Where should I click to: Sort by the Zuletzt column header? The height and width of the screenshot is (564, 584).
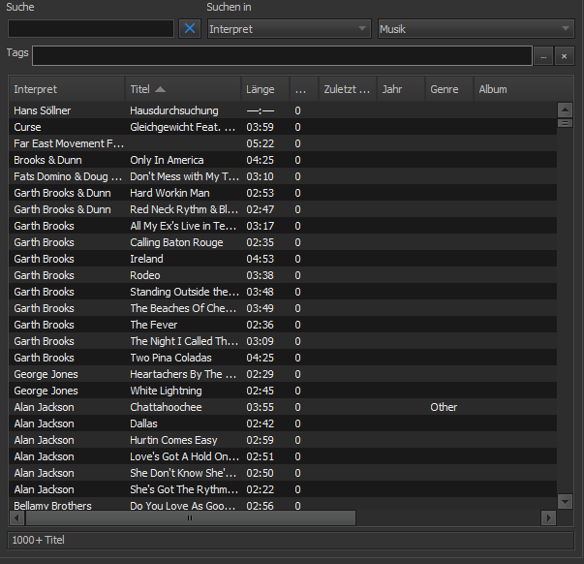pyautogui.click(x=348, y=89)
